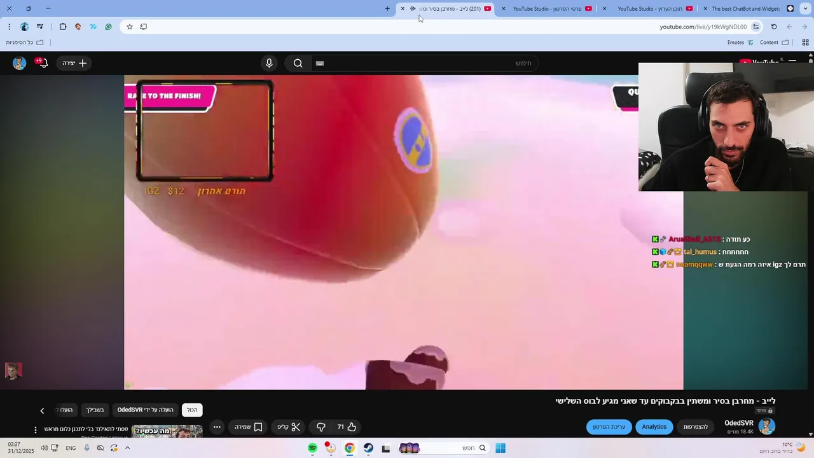Expand more filter chips with the arrow
Image resolution: width=814 pixels, height=458 pixels.
[42, 410]
